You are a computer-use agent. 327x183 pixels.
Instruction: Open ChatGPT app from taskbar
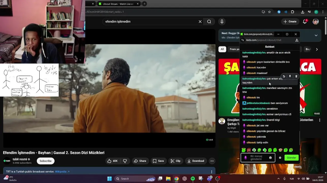pyautogui.click(x=184, y=179)
